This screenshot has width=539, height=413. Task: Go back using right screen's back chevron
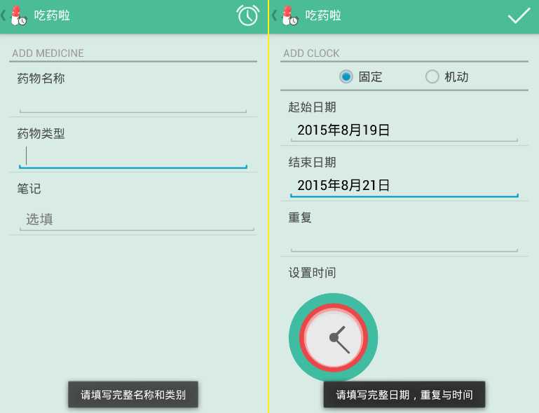tap(274, 15)
